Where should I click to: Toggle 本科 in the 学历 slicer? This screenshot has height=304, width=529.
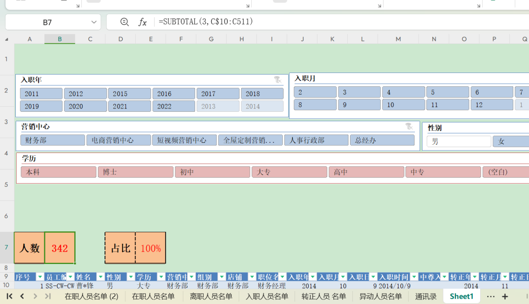tap(58, 172)
